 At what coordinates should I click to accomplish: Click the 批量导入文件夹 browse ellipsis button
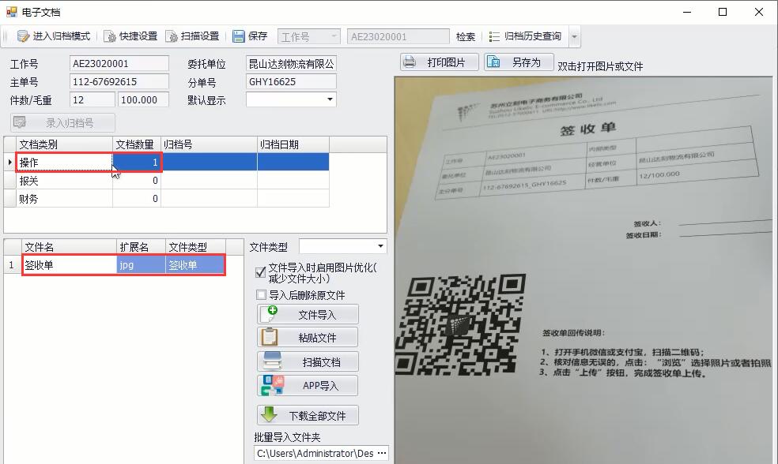click(381, 454)
